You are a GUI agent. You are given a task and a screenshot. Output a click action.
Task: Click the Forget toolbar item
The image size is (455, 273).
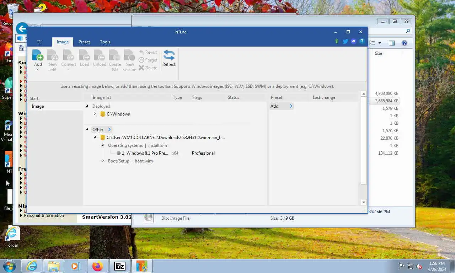point(148,60)
